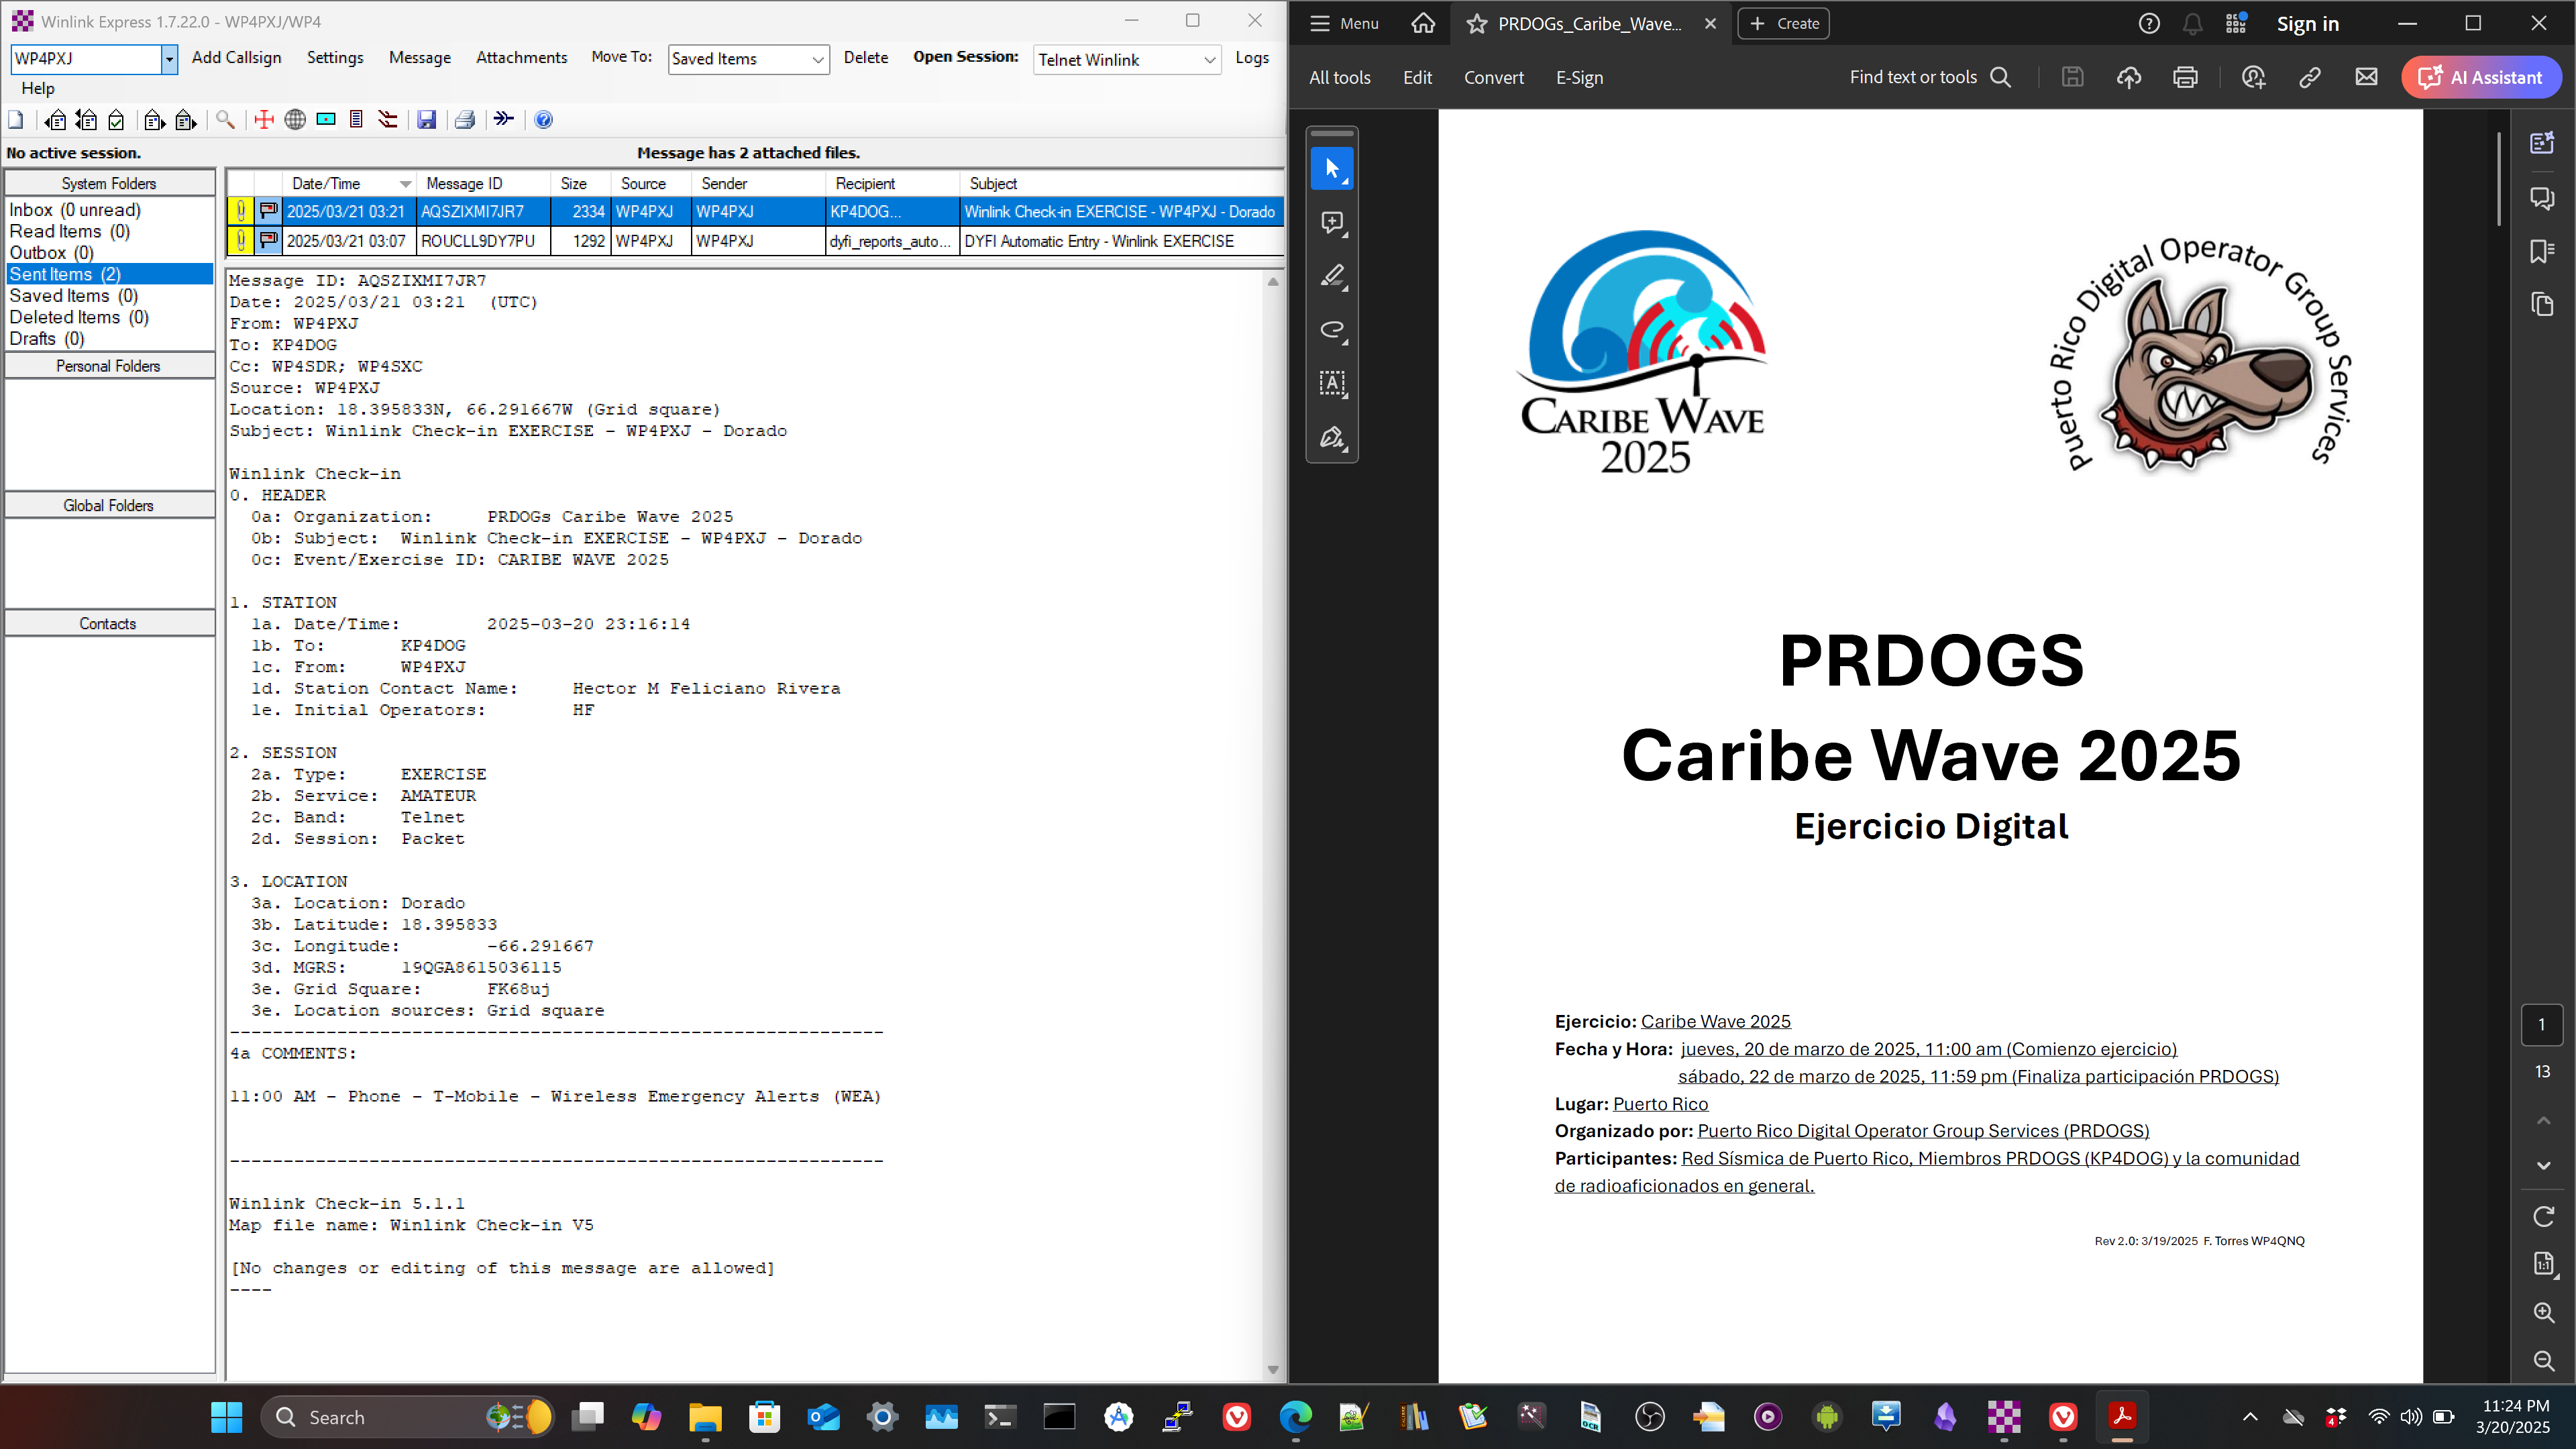Image resolution: width=2576 pixels, height=1449 pixels.
Task: Click the blue arrow connector icon in Winlink toolbar
Action: (x=504, y=120)
